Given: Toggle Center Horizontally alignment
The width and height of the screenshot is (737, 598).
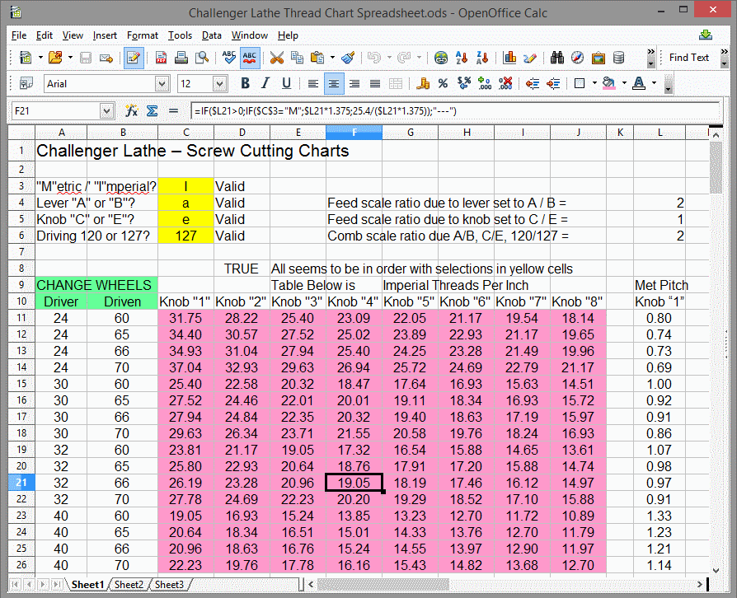Looking at the screenshot, I should pos(333,84).
